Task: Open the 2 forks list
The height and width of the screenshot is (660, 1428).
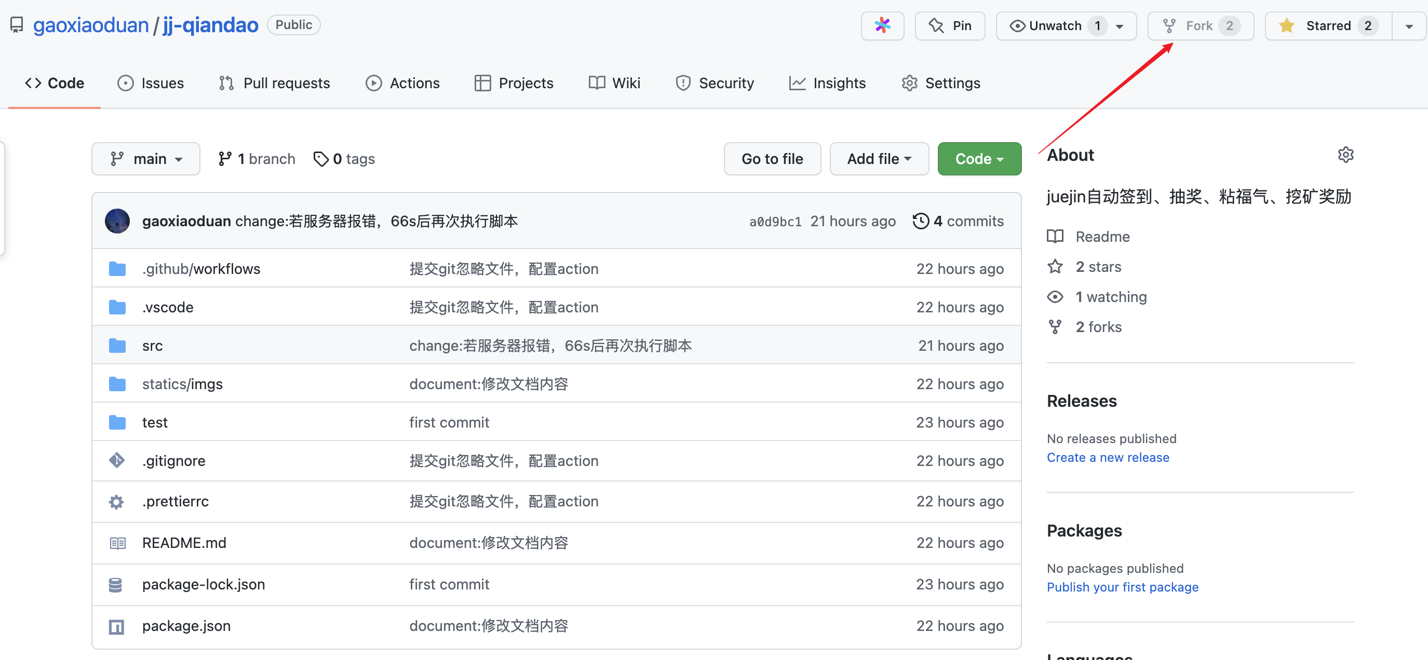Action: [x=1098, y=327]
